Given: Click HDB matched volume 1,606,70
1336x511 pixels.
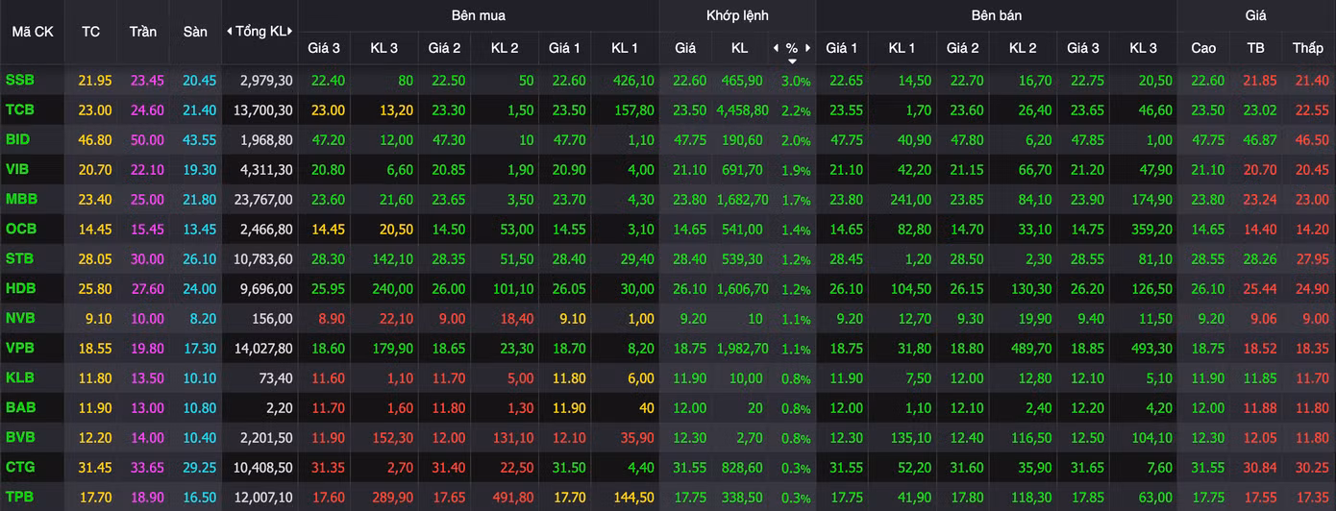Looking at the screenshot, I should coord(741,289).
